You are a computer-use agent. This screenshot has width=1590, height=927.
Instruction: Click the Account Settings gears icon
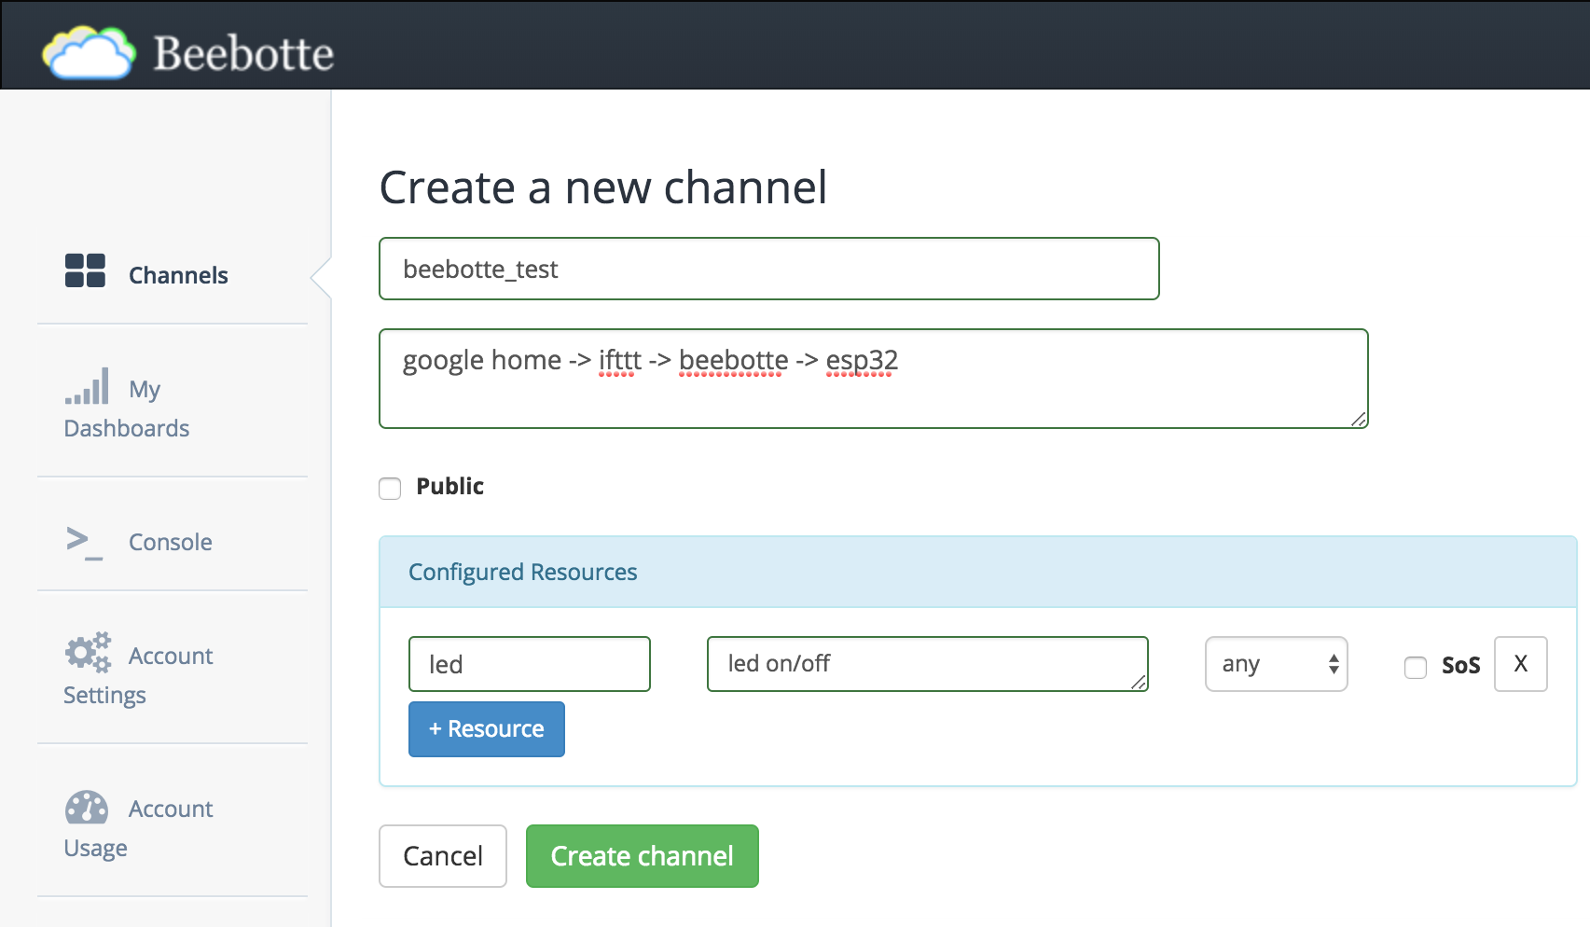[x=88, y=652]
